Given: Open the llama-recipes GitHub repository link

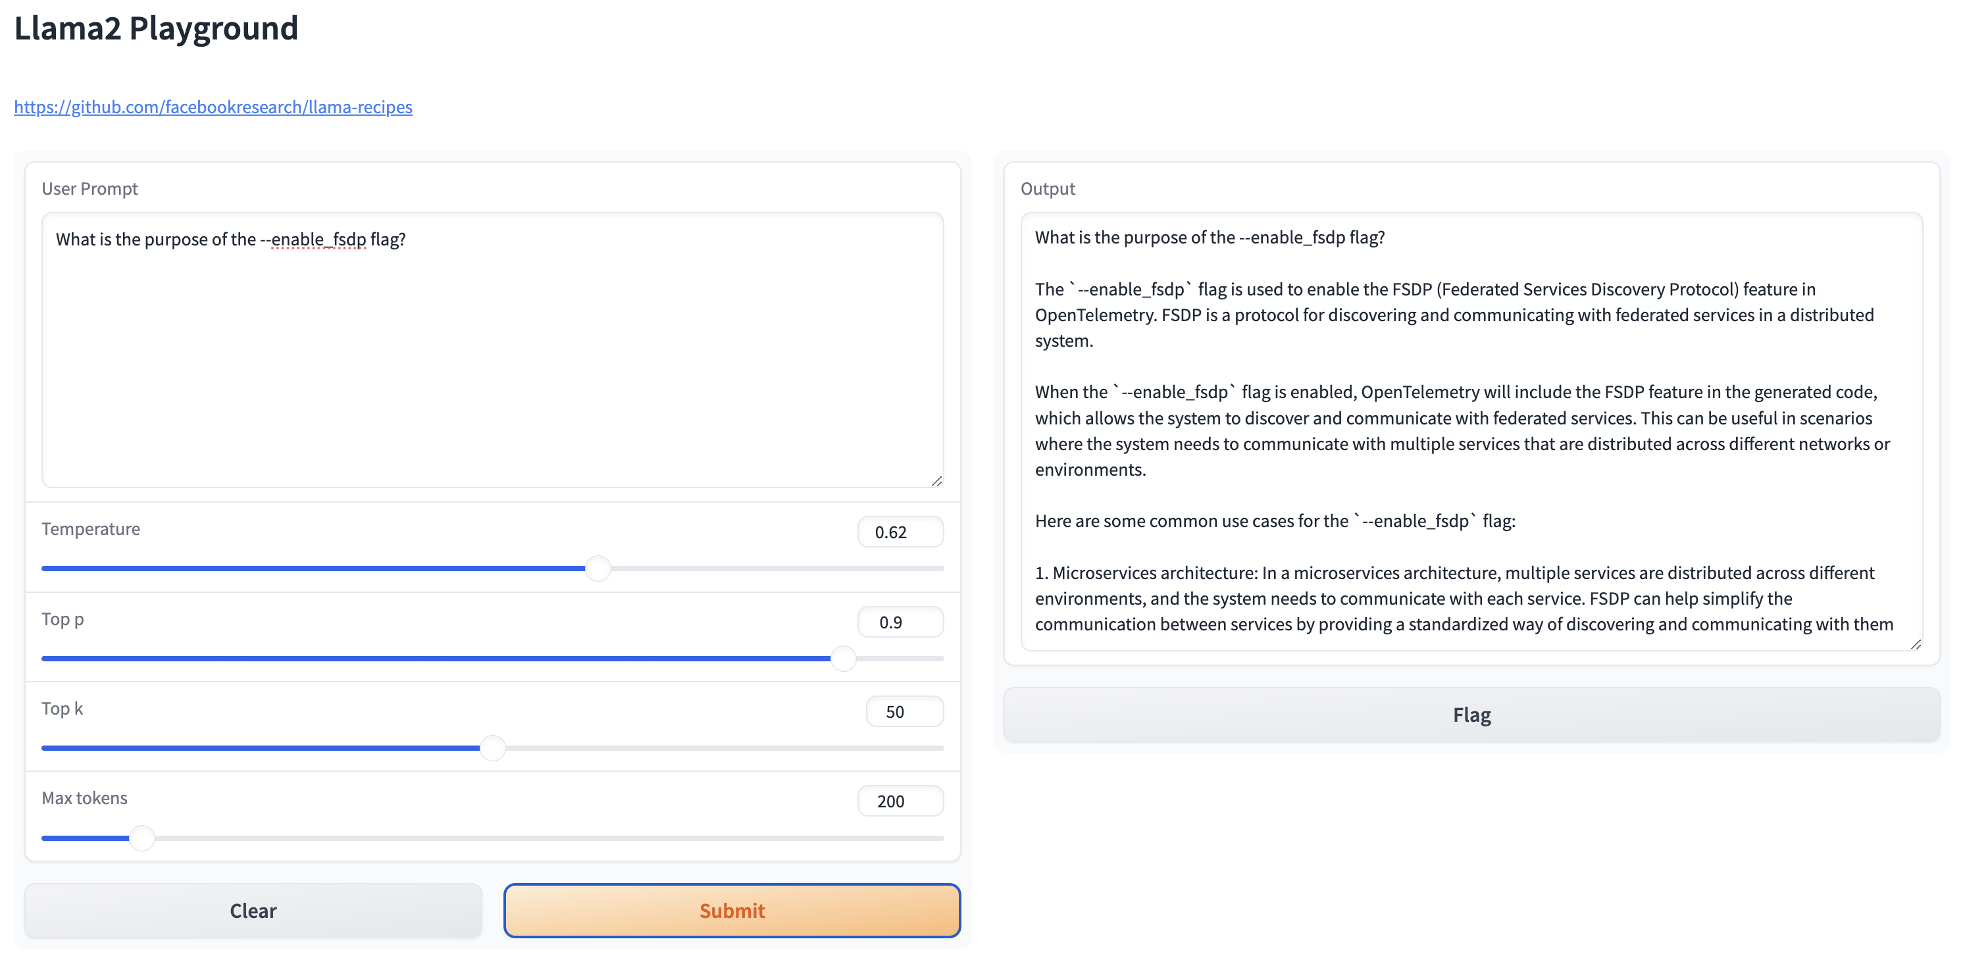Looking at the screenshot, I should tap(214, 107).
